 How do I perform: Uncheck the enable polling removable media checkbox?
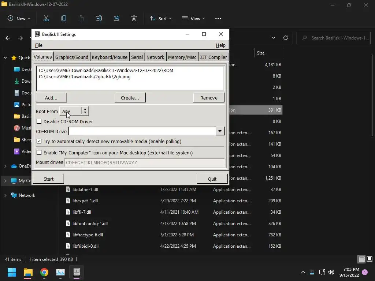[x=39, y=141]
